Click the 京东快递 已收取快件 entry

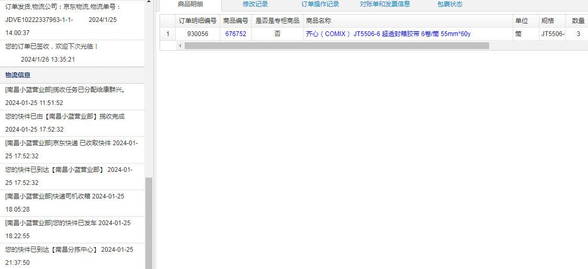pyautogui.click(x=72, y=149)
